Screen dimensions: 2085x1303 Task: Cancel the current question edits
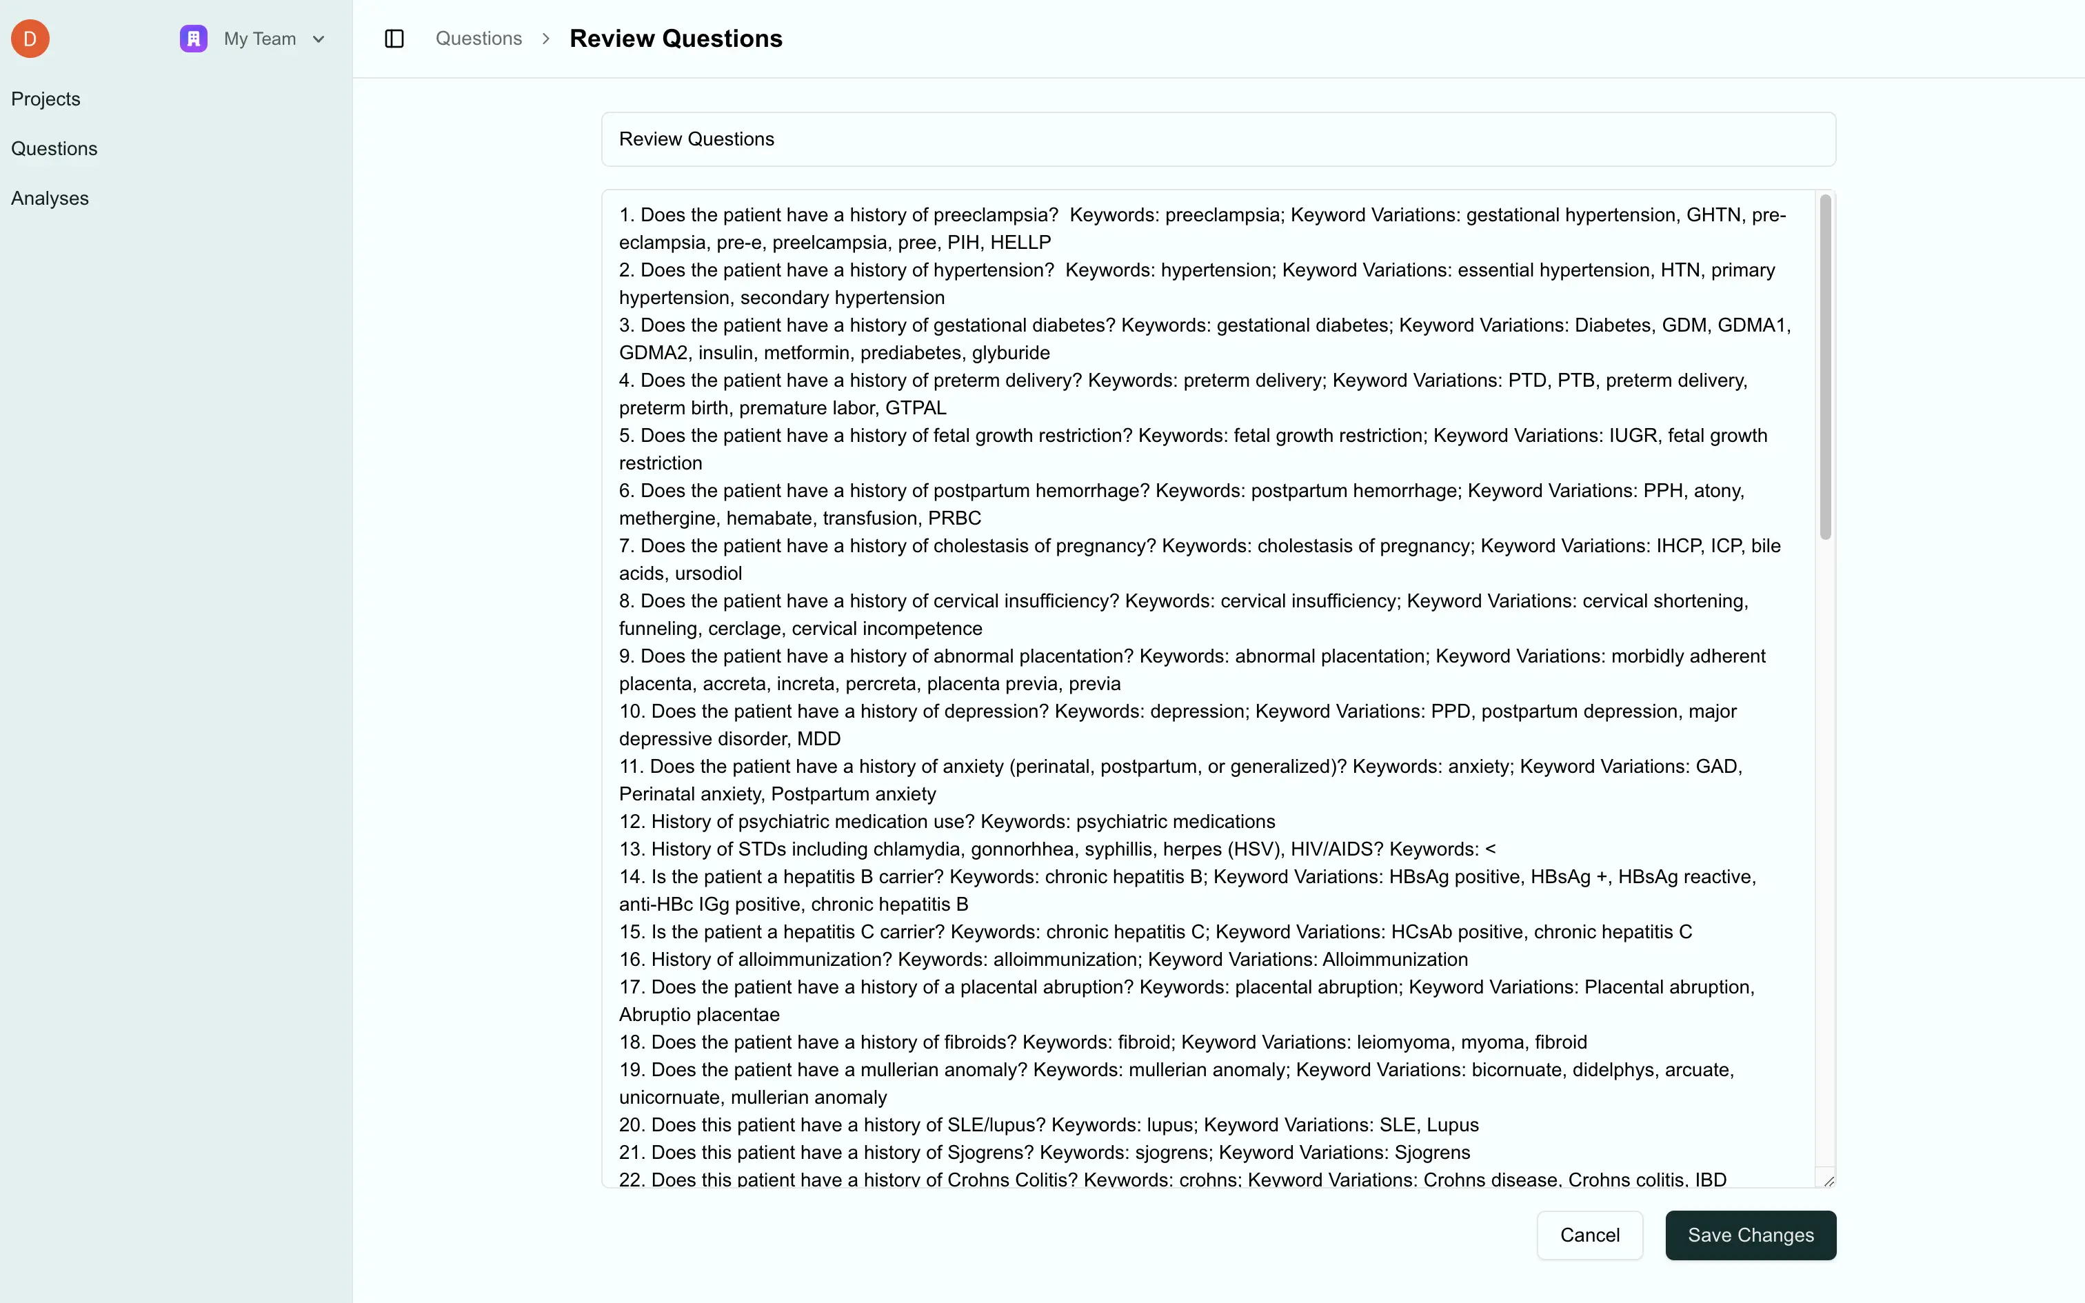point(1589,1235)
